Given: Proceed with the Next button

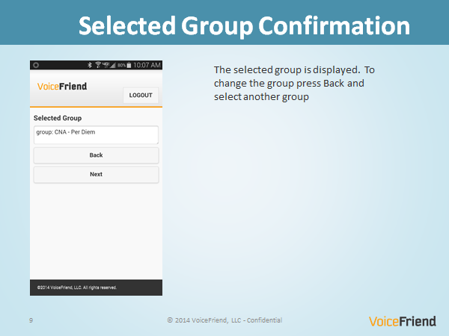Looking at the screenshot, I should pyautogui.click(x=97, y=174).
